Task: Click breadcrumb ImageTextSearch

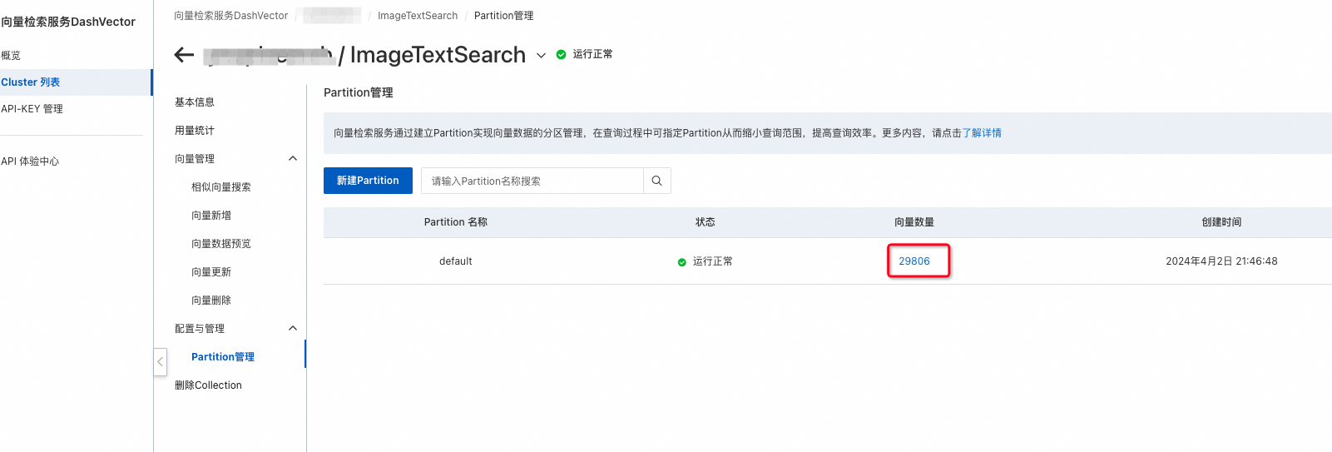Action: point(418,15)
